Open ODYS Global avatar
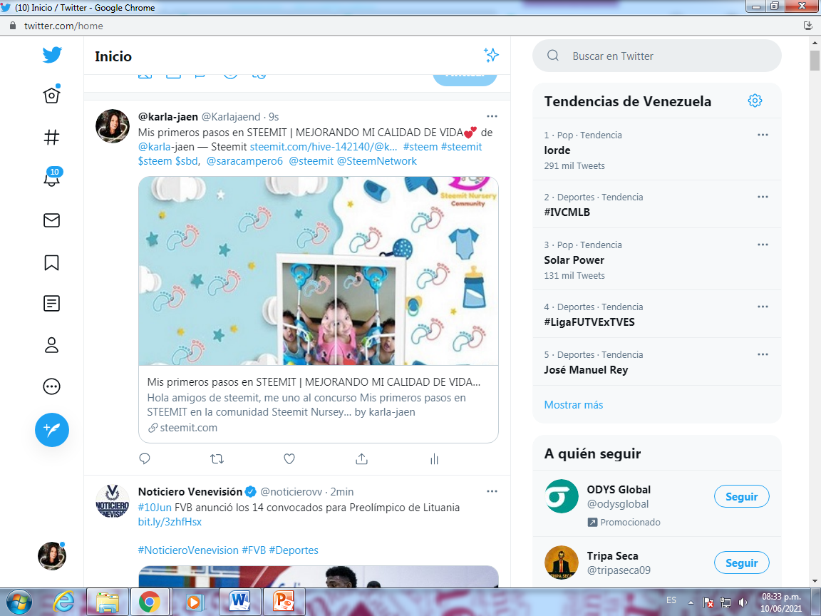The image size is (821, 616). point(562,496)
